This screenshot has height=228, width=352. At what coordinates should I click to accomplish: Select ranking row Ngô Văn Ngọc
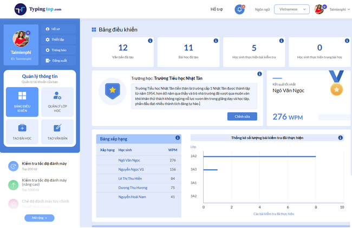[139, 160]
